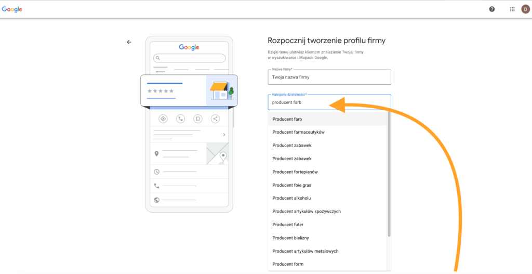Click the chevron arrow in mockup
This screenshot has width=532, height=274.
(x=224, y=135)
